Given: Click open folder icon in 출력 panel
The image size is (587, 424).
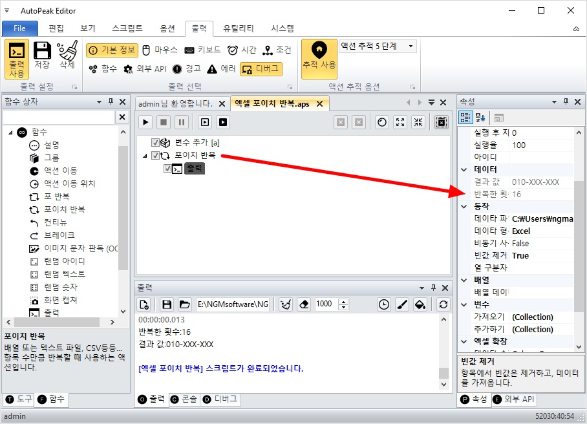Looking at the screenshot, I should click(184, 304).
